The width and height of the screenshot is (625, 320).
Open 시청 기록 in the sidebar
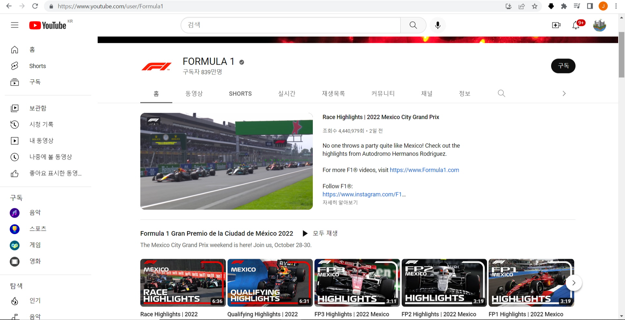(42, 124)
